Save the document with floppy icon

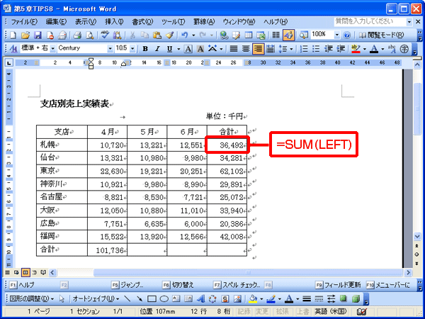(38, 35)
